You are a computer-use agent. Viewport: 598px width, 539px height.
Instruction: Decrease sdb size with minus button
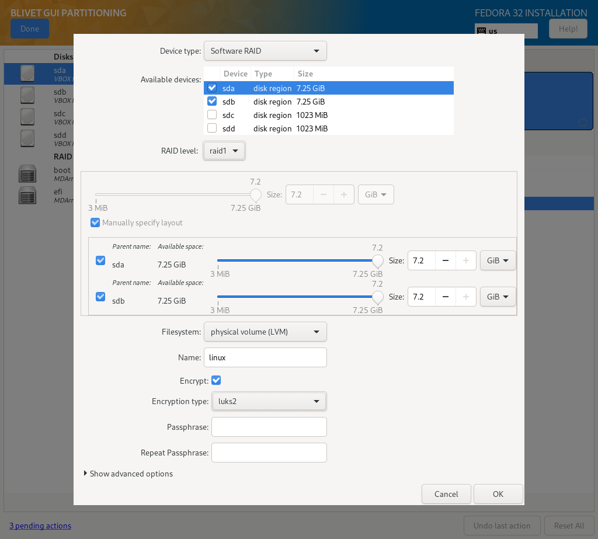[x=446, y=297]
